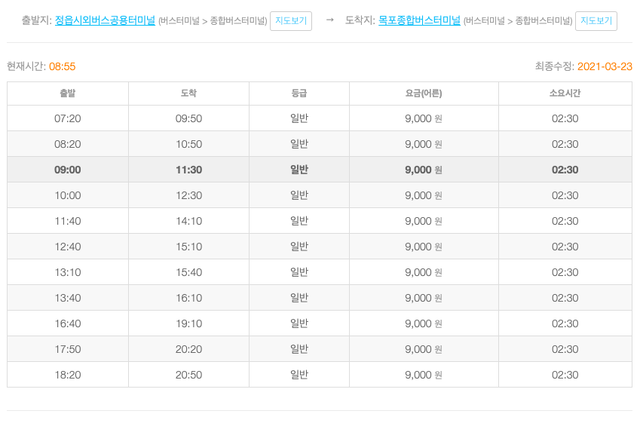Image resolution: width=640 pixels, height=423 pixels.
Task: Select the 18:20 departure time cell
Action: tap(68, 375)
